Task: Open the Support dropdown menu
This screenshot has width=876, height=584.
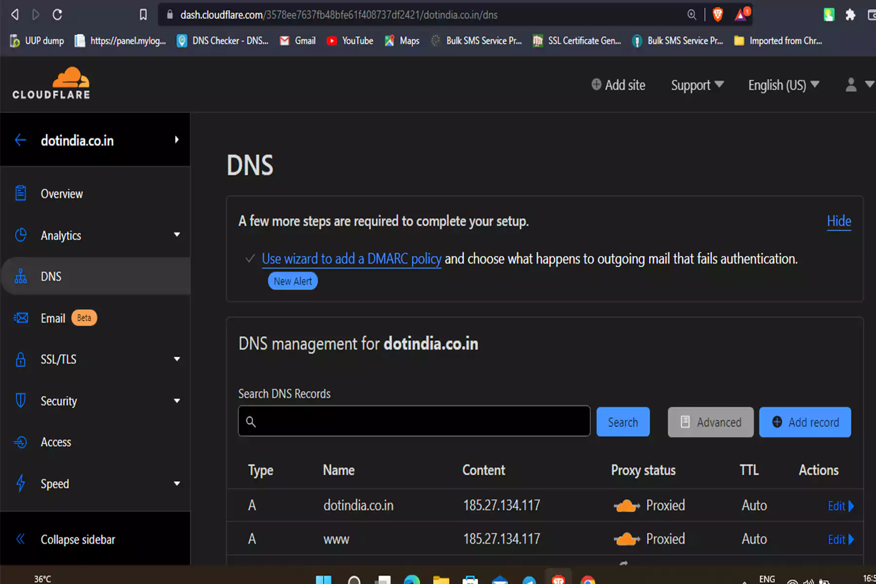Action: pos(697,85)
